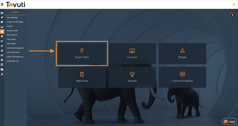238x126 pixels.
Task: Open the accessibility wheelchair sidebar icon
Action: (2, 74)
